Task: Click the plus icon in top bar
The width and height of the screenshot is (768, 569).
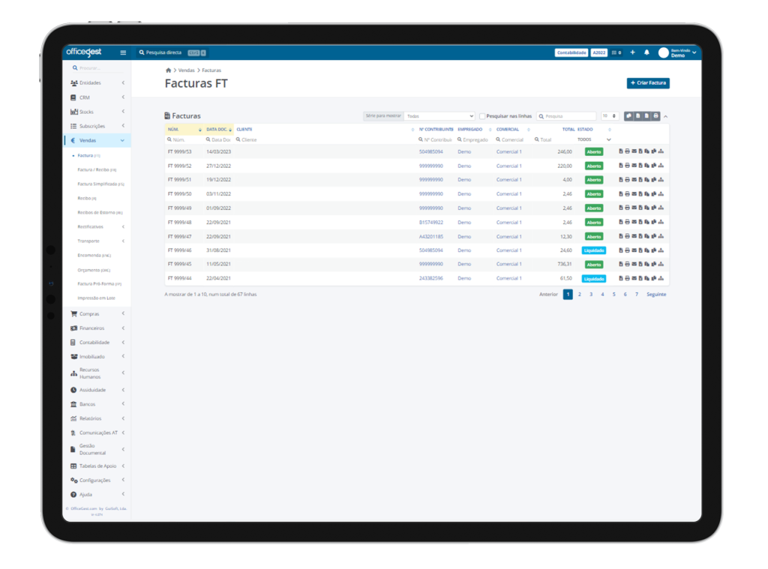Action: pyautogui.click(x=632, y=52)
